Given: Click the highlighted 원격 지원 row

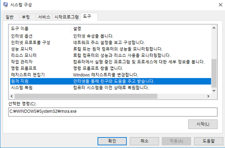Looking at the screenshot, I should [x=111, y=81].
